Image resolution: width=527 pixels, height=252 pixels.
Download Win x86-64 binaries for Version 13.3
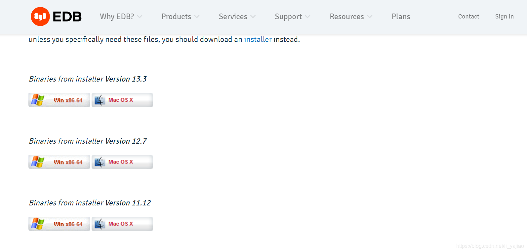coord(59,100)
